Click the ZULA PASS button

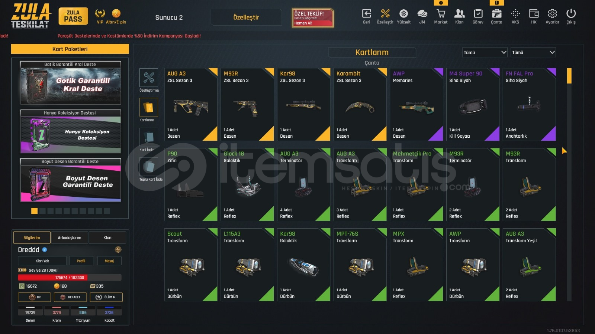coord(73,16)
